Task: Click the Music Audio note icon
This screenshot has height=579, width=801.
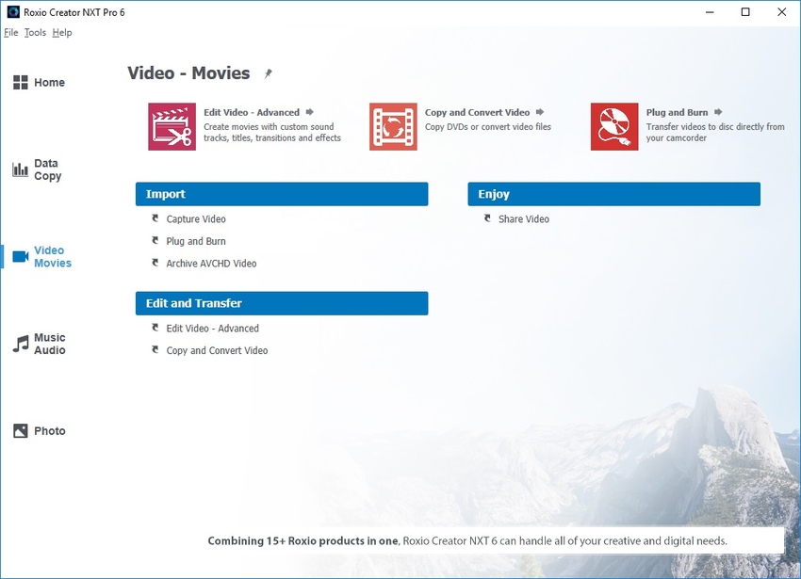Action: click(21, 344)
